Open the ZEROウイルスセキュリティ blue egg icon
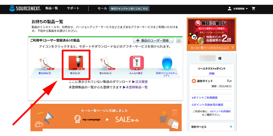This screenshot has width=273, height=136. click(167, 63)
